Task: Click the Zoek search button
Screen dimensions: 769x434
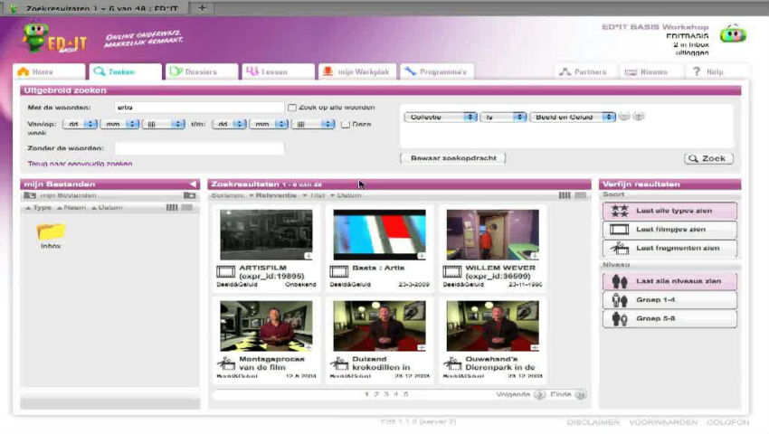Action: pos(708,158)
